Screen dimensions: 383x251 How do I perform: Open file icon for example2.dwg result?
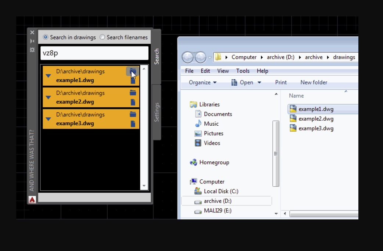(x=133, y=102)
